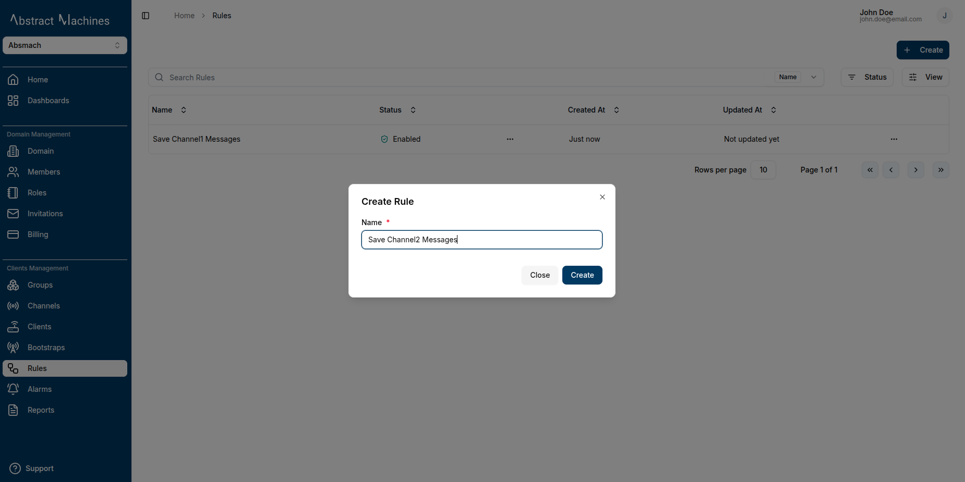This screenshot has height=482, width=965.
Task: Click Create button in dialog
Action: coord(582,275)
